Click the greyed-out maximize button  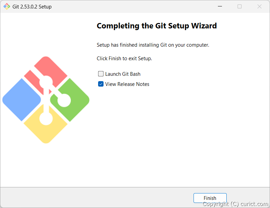[240, 6]
